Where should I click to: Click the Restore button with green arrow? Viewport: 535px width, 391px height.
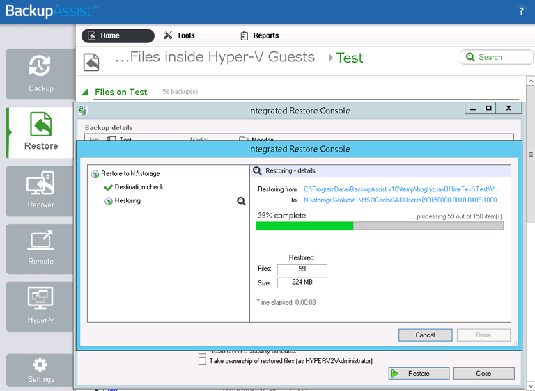(419, 374)
